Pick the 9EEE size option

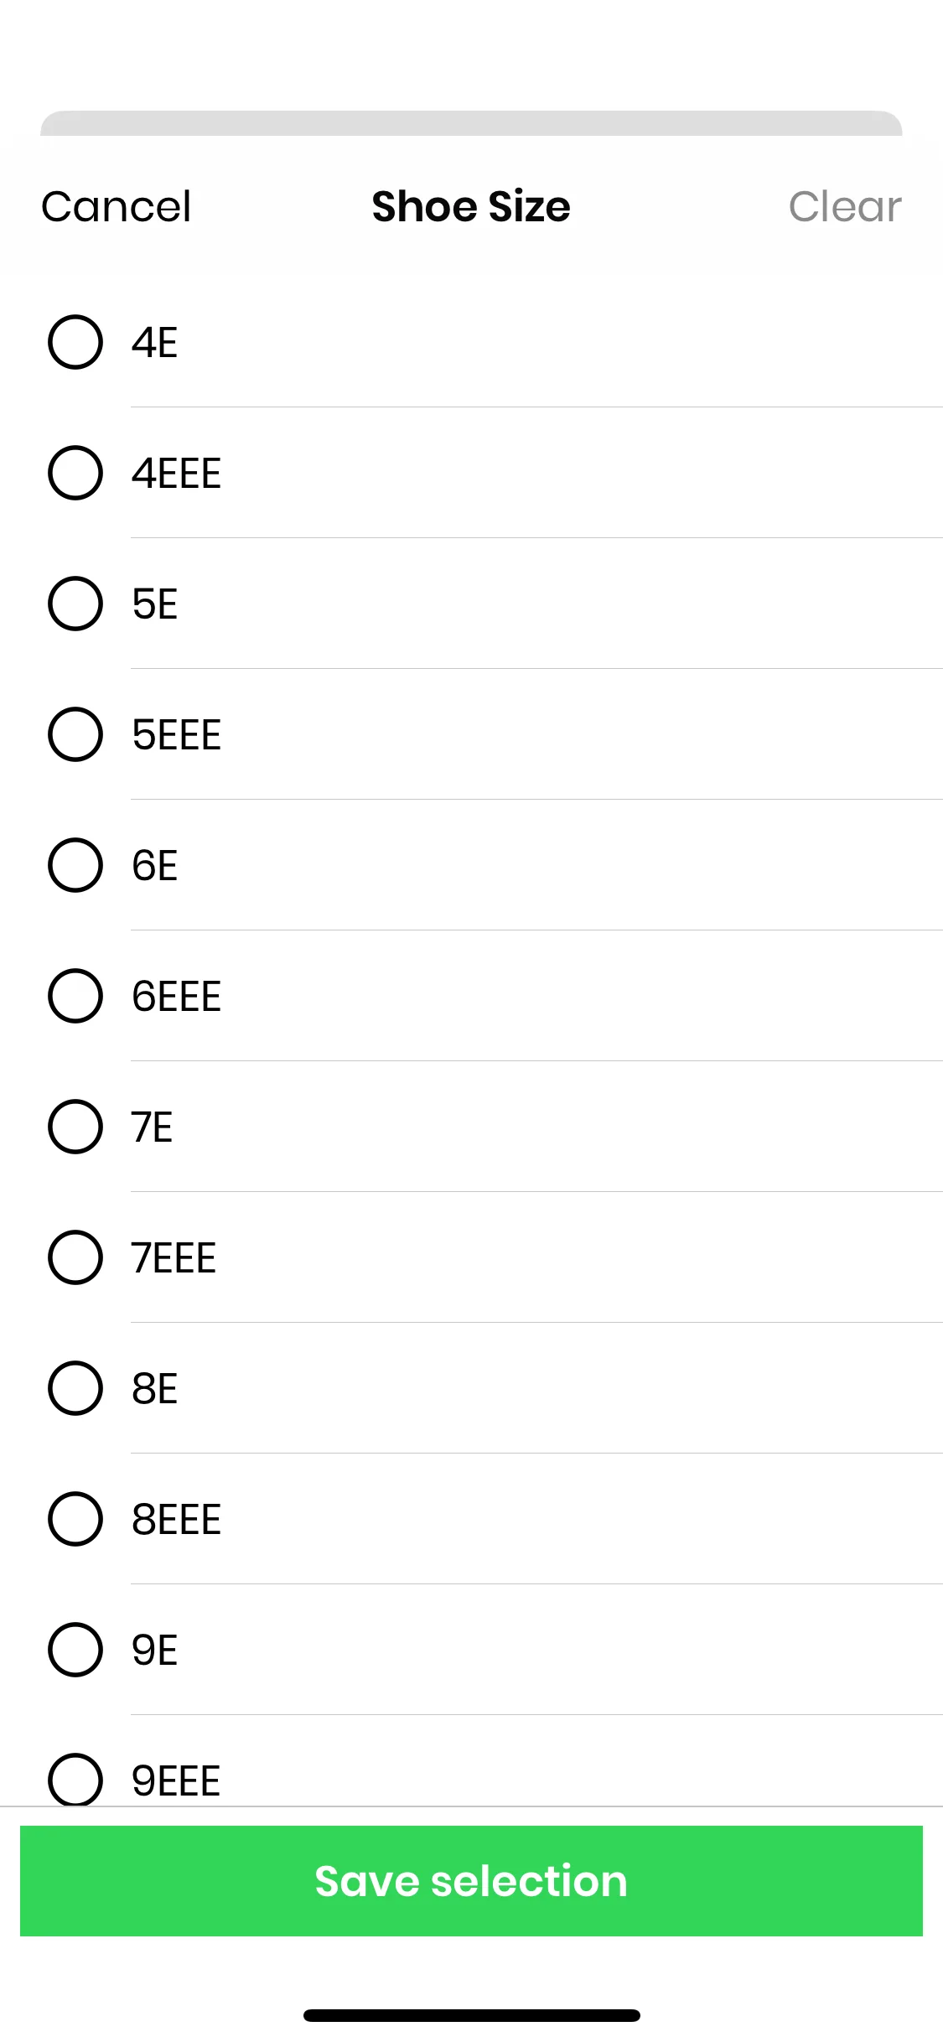pos(75,1779)
